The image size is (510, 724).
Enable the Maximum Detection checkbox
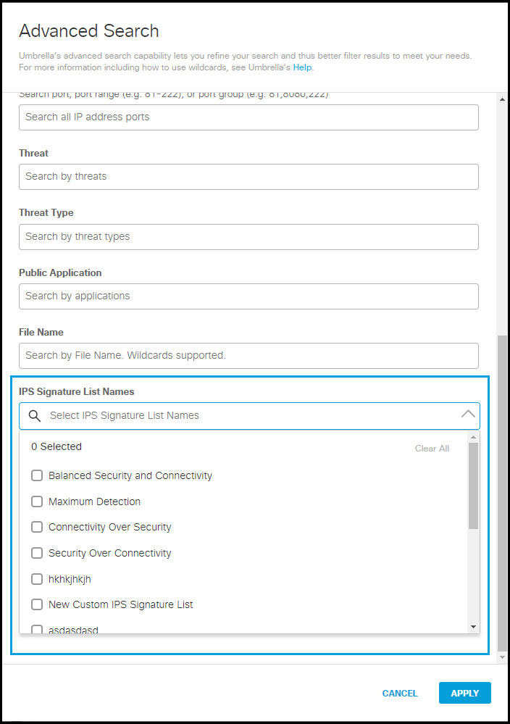[x=37, y=502]
